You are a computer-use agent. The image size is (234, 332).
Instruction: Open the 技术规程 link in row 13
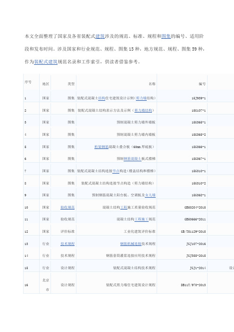[67, 244]
